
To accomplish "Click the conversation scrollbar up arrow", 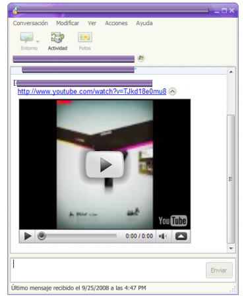I will point(231,72).
